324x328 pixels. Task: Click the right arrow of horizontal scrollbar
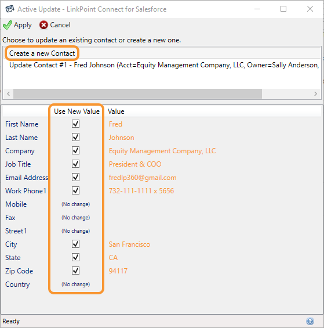(315, 93)
